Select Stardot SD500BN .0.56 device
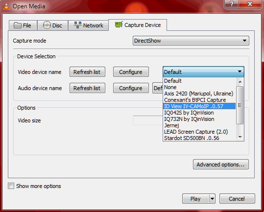Image resolution: width=264 pixels, height=212 pixels. 199,138
